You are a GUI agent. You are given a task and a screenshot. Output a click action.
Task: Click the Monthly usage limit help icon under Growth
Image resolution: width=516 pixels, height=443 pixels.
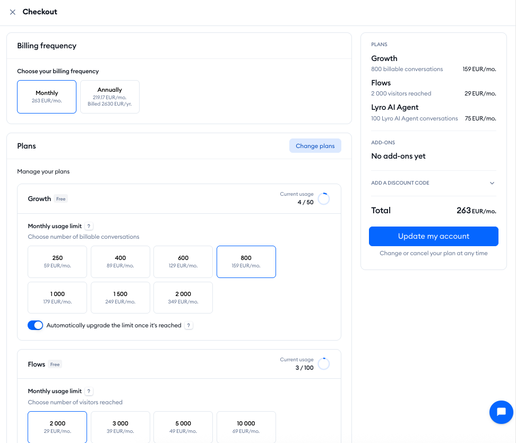[x=89, y=226]
